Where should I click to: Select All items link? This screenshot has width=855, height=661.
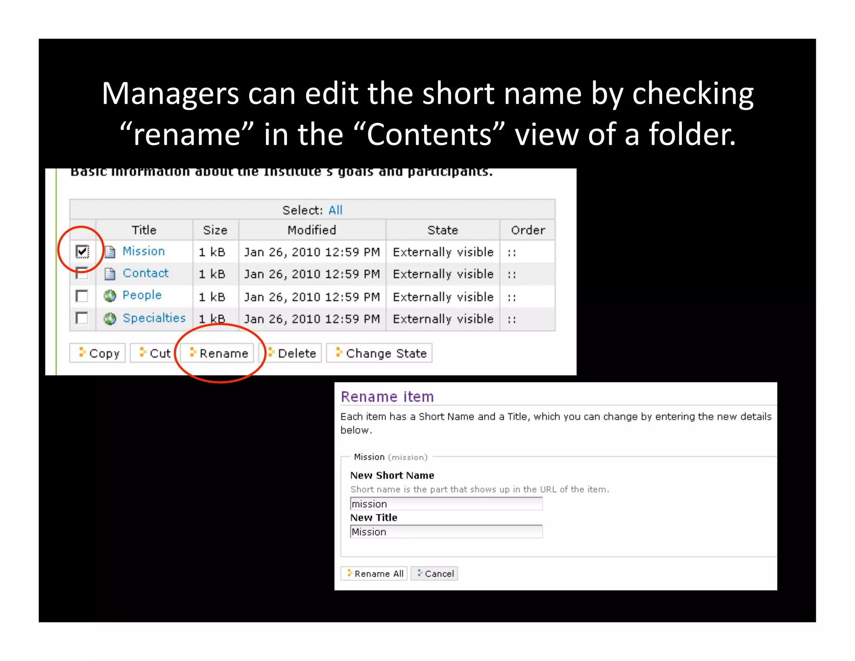(335, 210)
